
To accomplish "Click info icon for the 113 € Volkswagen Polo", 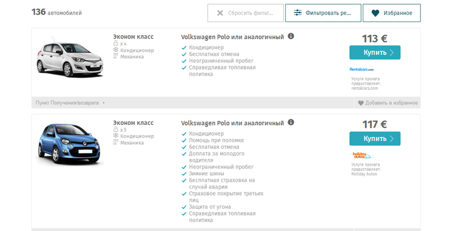I will [291, 36].
